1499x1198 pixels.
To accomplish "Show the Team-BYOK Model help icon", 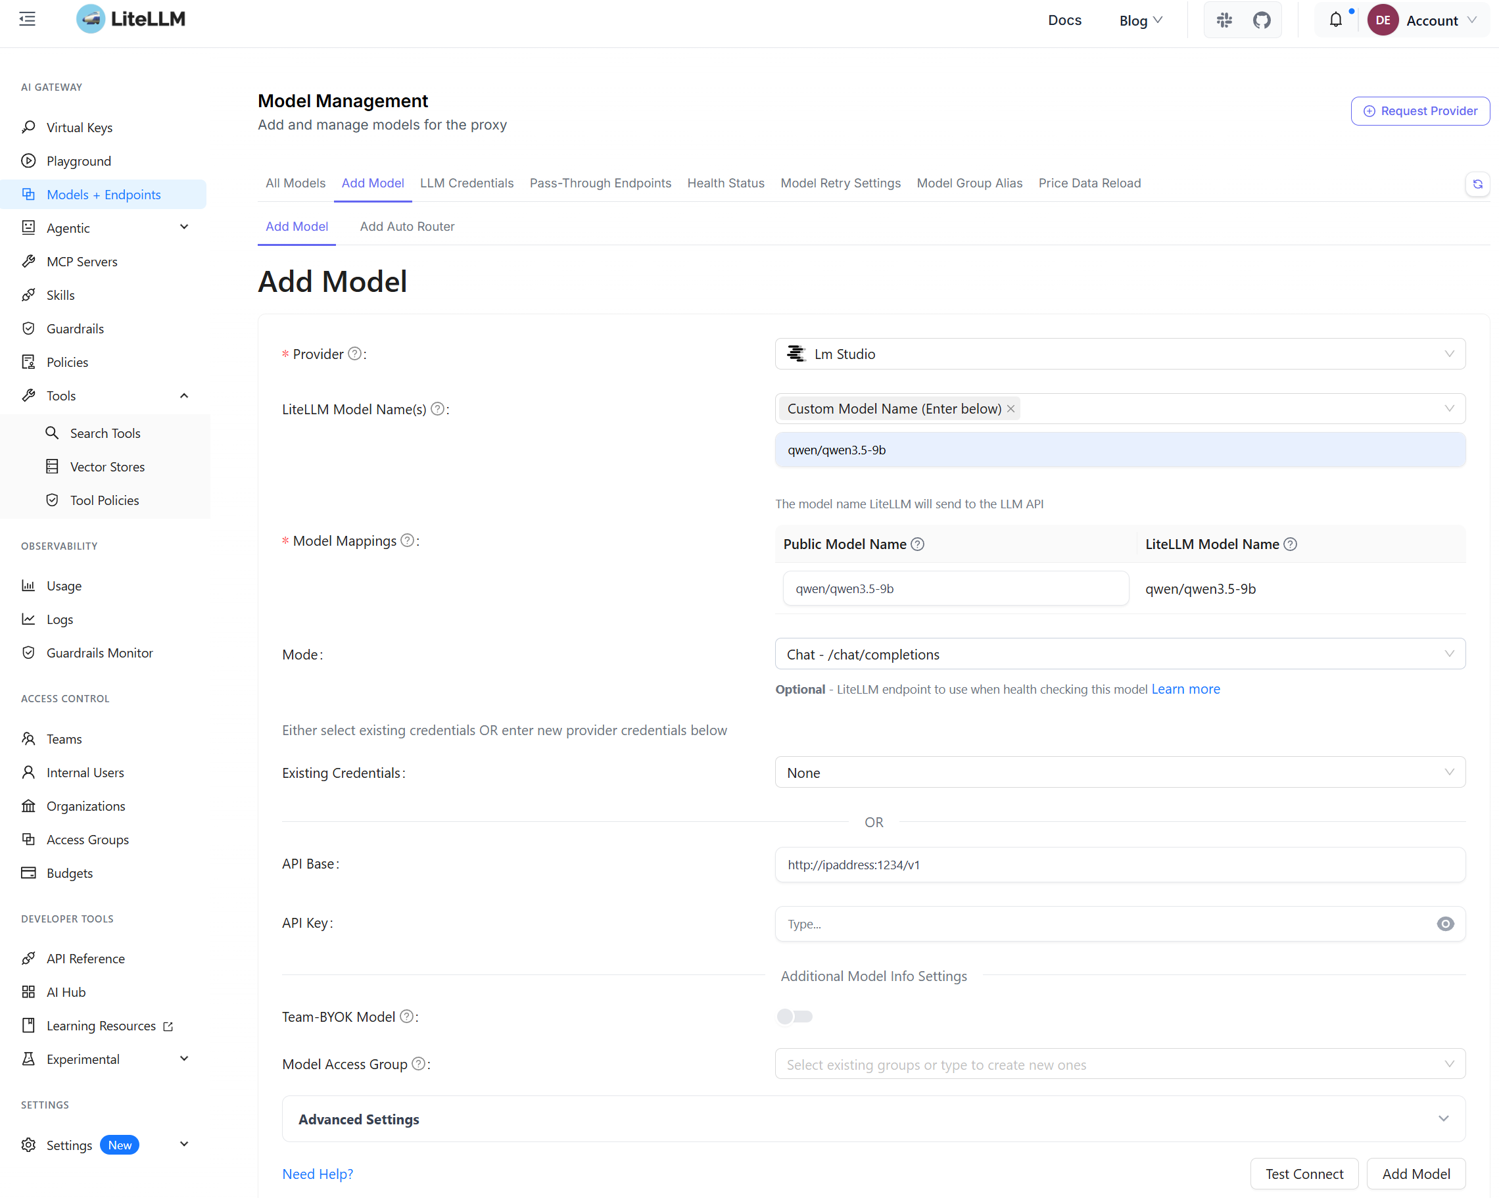I will [407, 1017].
